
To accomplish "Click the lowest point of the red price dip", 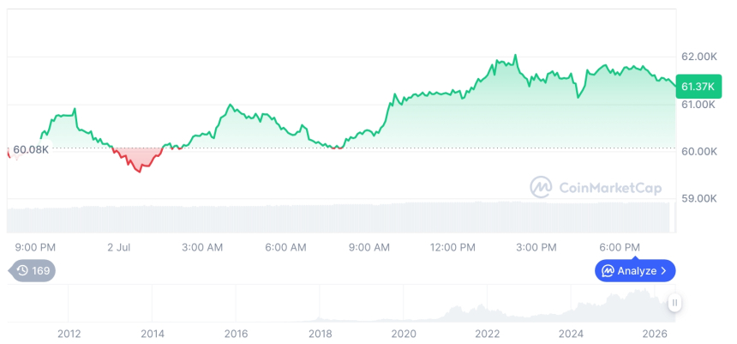I will coord(139,172).
